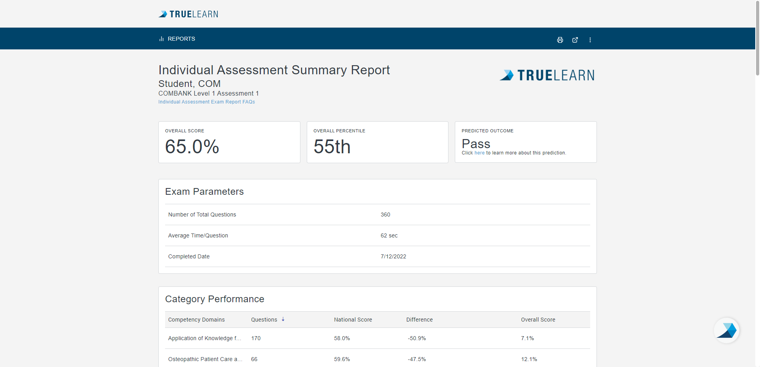
Task: Click the value '360'
Action: pyautogui.click(x=386, y=215)
